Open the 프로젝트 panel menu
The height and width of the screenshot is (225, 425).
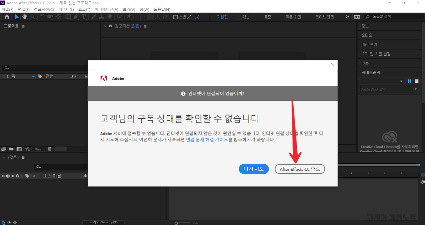pyautogui.click(x=23, y=26)
